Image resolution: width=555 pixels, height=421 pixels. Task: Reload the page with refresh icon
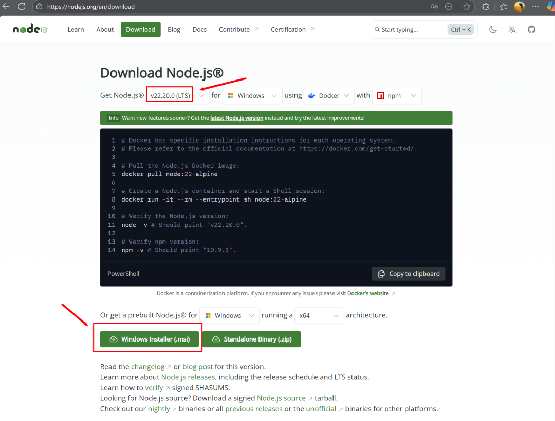[x=22, y=6]
